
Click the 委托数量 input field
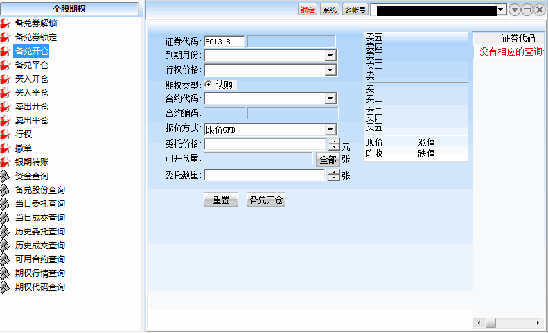click(265, 175)
